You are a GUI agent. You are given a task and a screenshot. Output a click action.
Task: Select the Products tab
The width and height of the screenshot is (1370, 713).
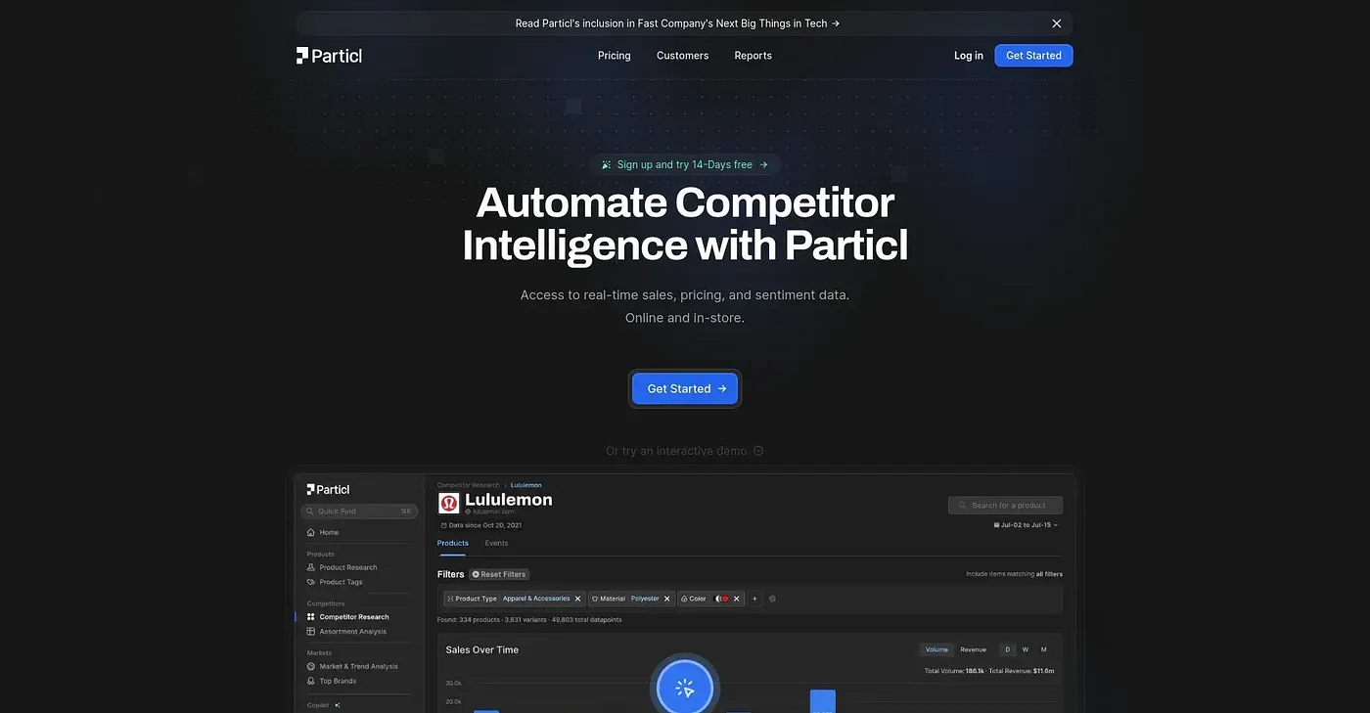click(x=453, y=543)
